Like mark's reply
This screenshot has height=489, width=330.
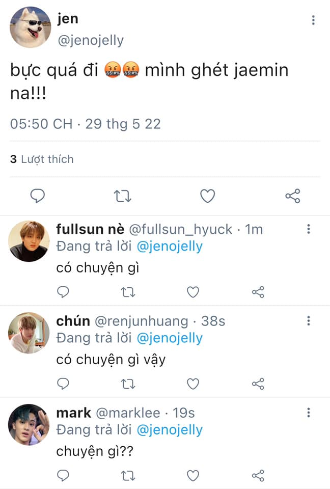tap(193, 475)
